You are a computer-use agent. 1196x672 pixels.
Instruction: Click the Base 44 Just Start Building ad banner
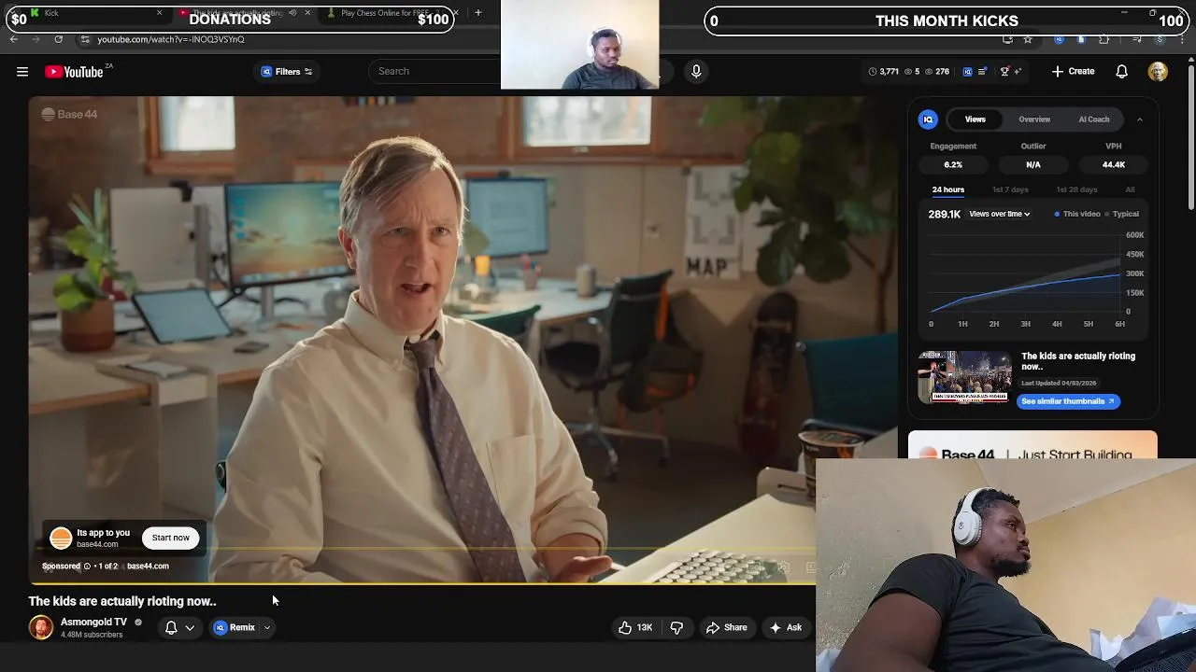[x=1032, y=446]
